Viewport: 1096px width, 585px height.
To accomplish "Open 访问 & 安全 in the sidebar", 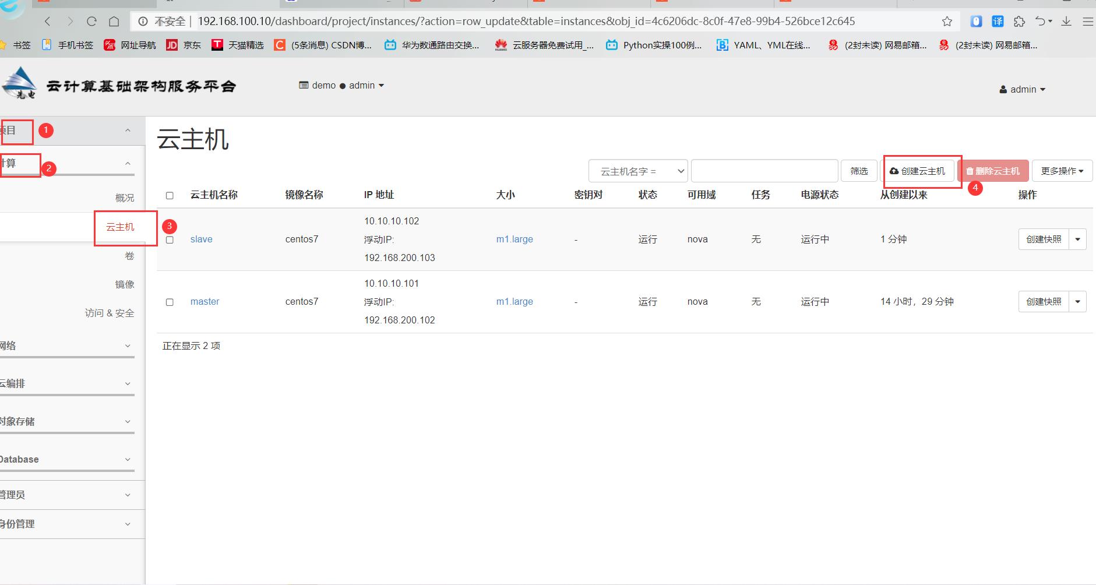I will coord(110,313).
